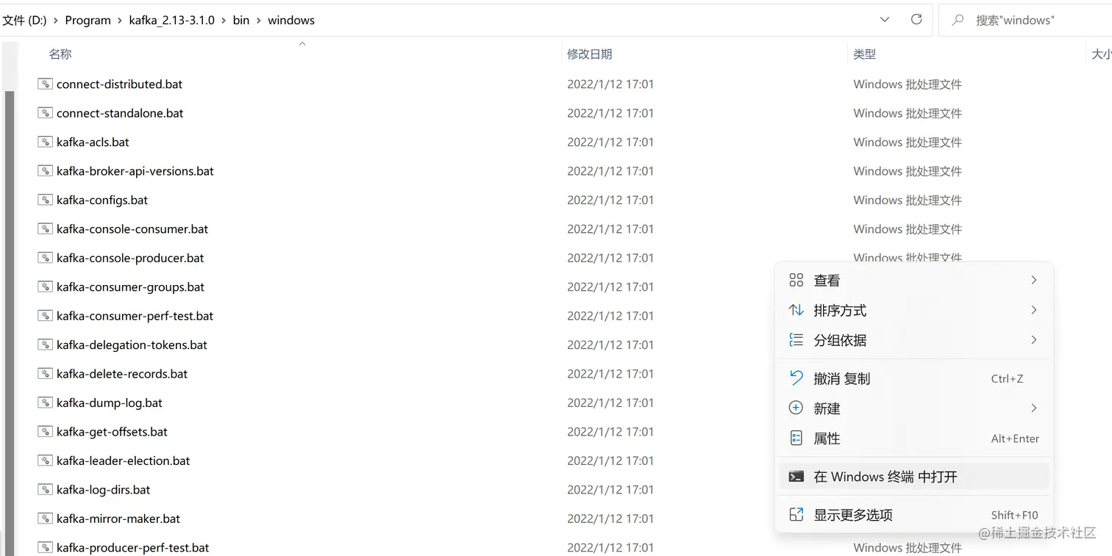Sort by the 名称 column header
1112x556 pixels.
(x=60, y=54)
